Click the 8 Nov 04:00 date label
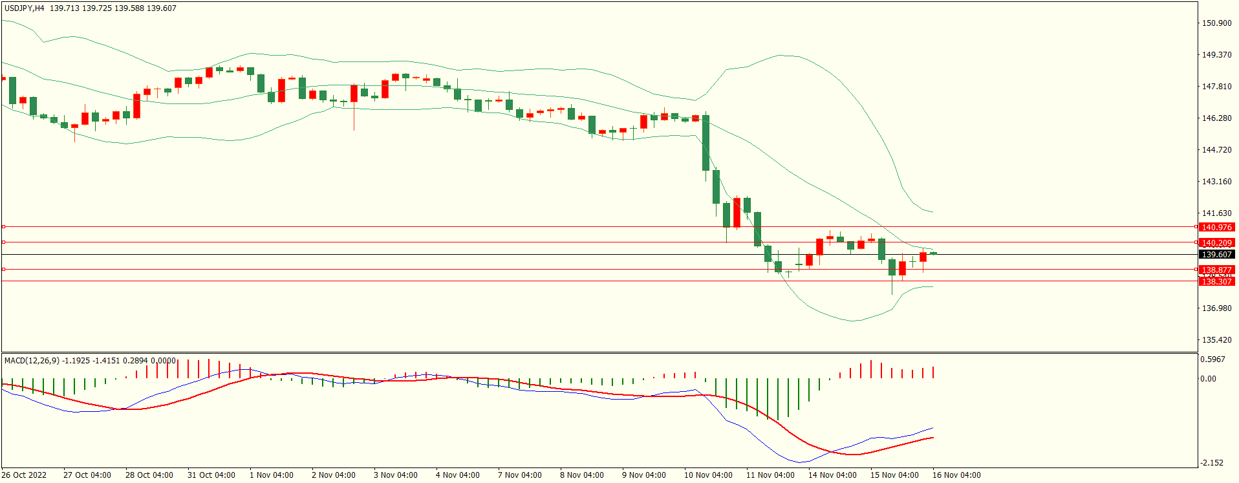Screen dimensions: 1239x483 click(x=582, y=475)
